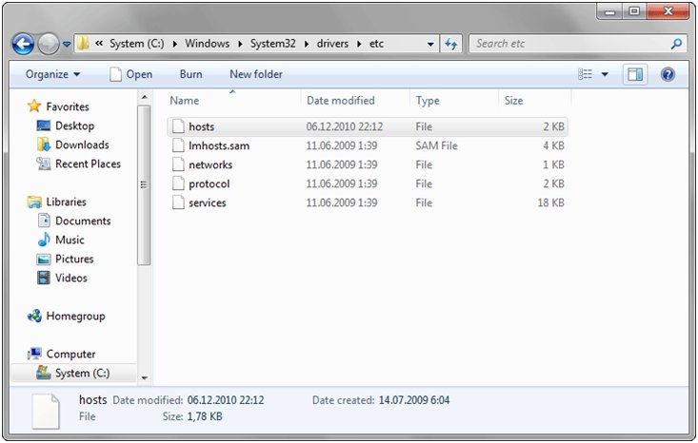Open the address bar history dropdown
Image resolution: width=698 pixels, height=443 pixels.
tap(430, 44)
